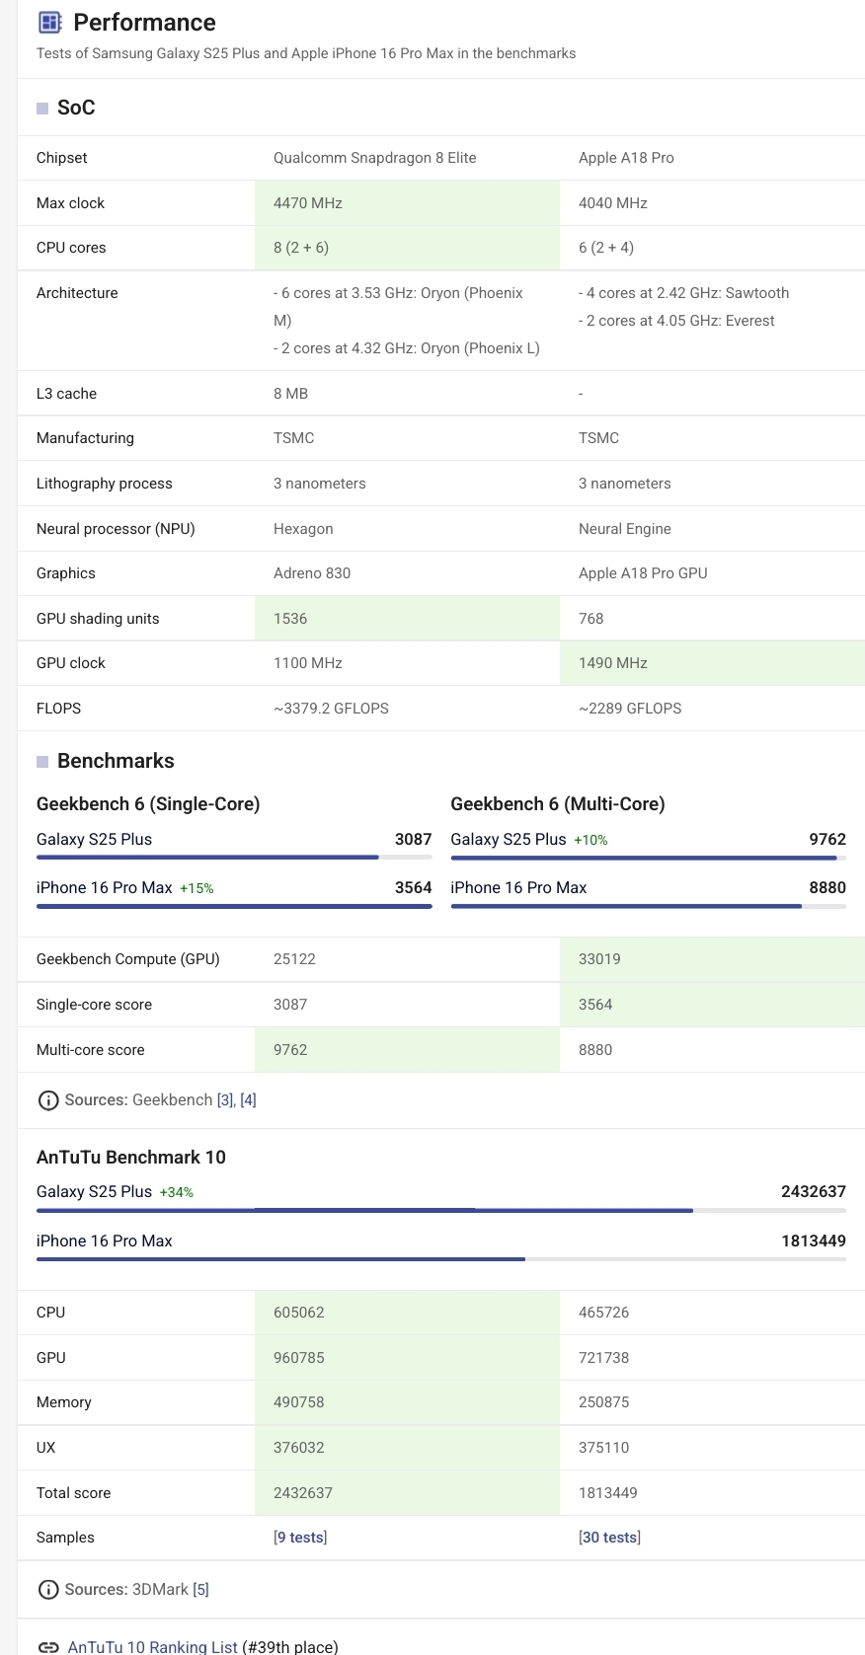Select the Geekbench 6 (Single-Core) heading
Viewport: 865px width, 1655px height.
pos(148,804)
